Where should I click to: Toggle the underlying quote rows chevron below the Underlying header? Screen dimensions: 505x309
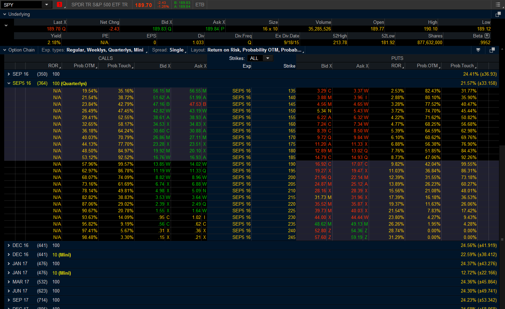coord(6,26)
